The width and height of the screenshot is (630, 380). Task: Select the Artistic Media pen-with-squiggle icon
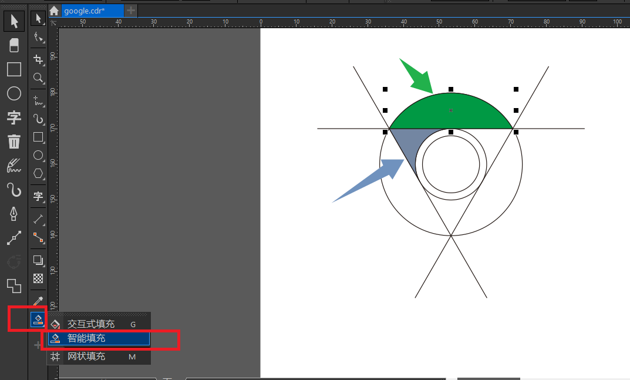14,166
